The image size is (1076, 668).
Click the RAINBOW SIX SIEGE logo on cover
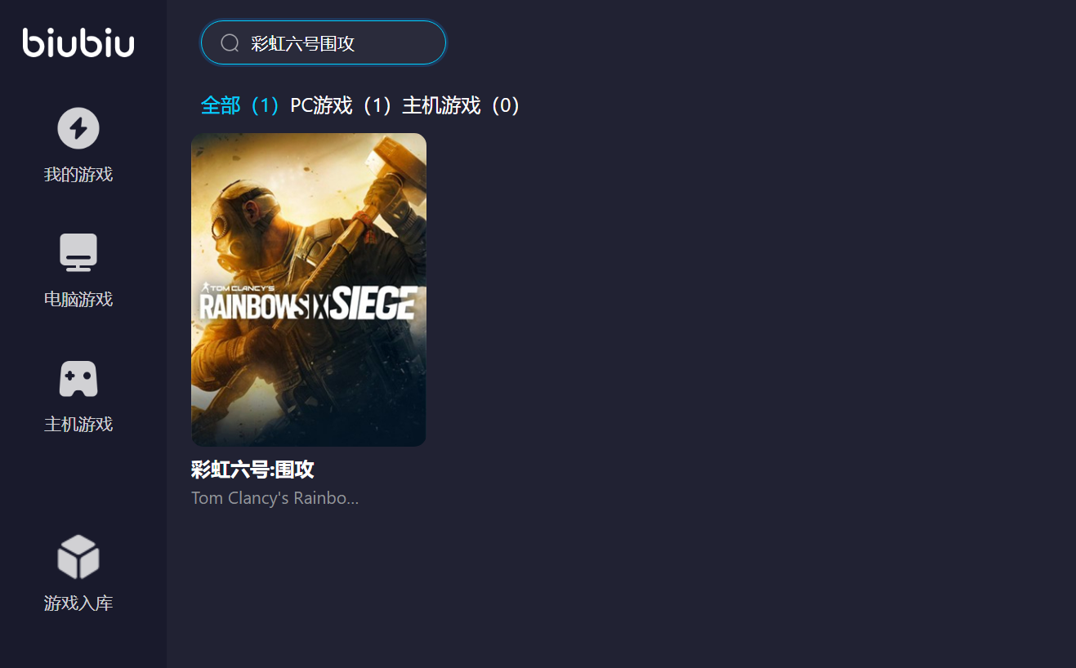[x=309, y=302]
